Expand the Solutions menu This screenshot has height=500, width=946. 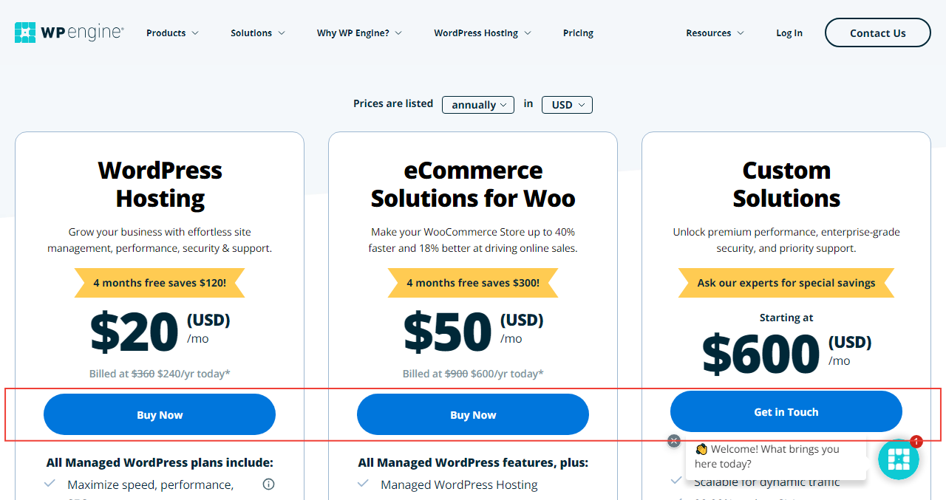(x=257, y=32)
